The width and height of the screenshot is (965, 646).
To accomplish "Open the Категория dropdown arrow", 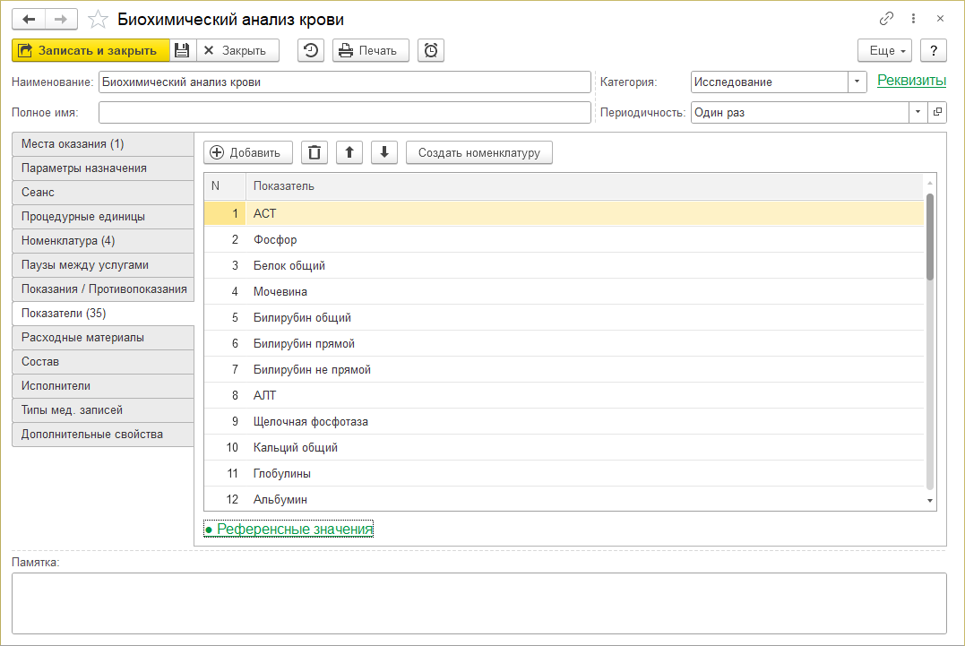I will [857, 82].
